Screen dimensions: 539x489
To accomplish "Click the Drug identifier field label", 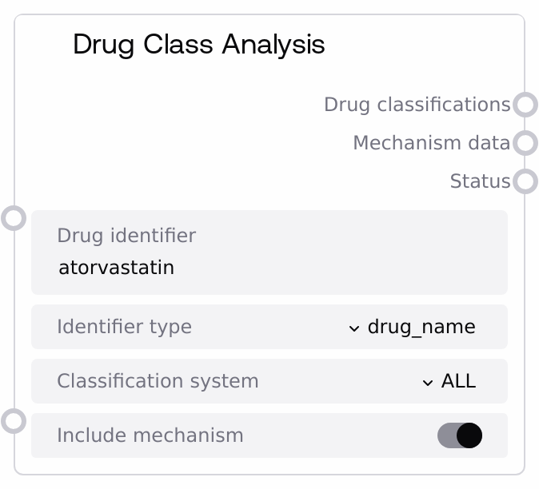I will [x=126, y=236].
